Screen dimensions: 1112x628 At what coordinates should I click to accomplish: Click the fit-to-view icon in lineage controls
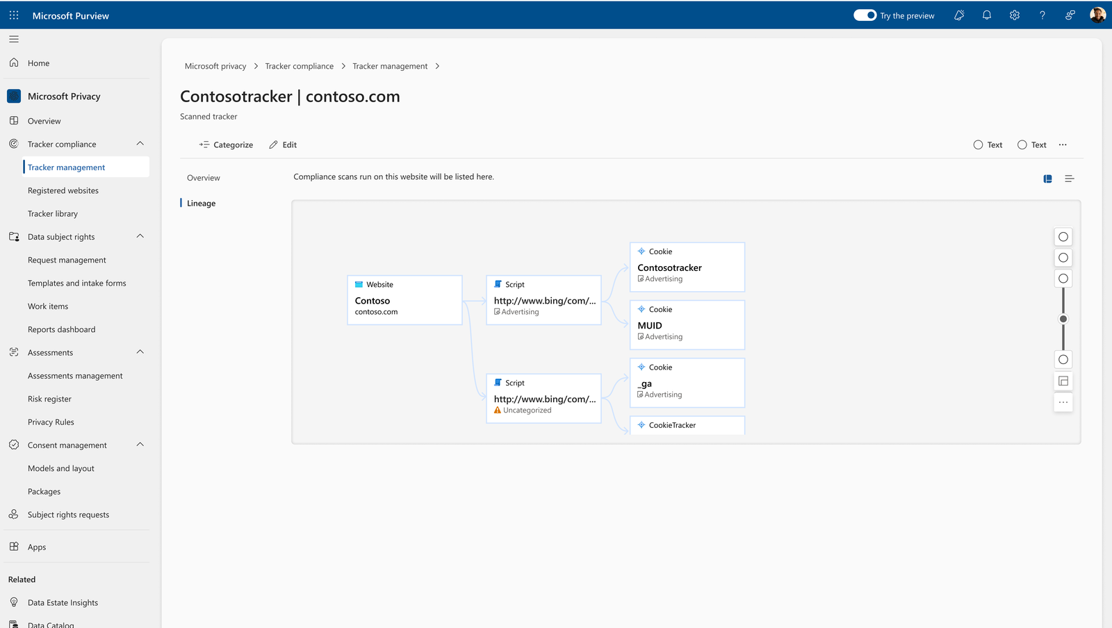click(x=1063, y=381)
